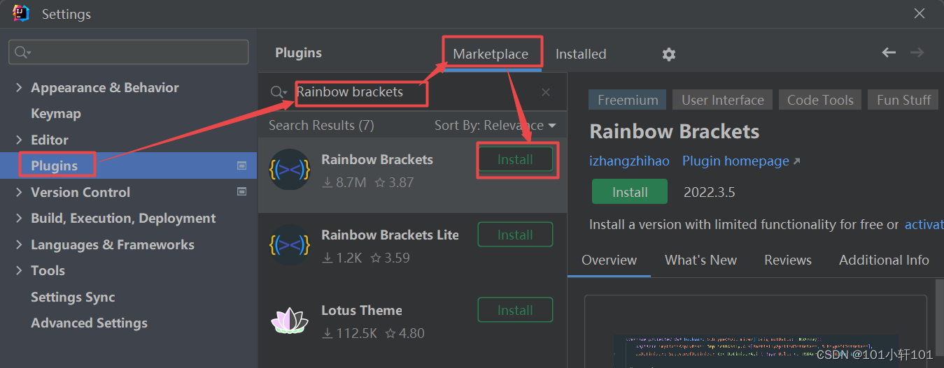Click project-level icon beside Plugins
Viewport: 944px width, 368px height.
tap(242, 165)
